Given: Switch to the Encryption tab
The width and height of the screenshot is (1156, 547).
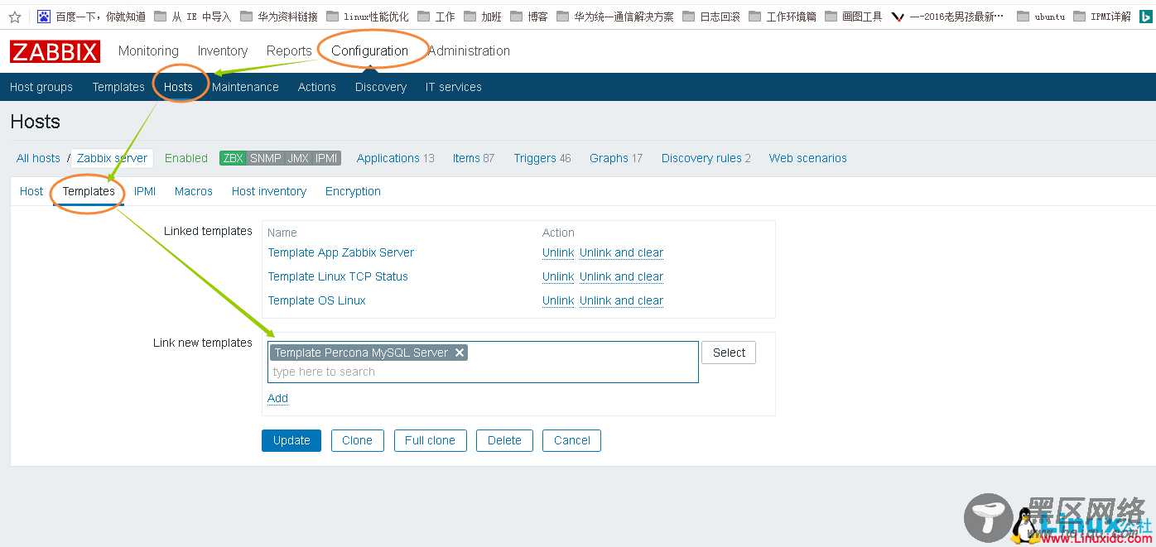Looking at the screenshot, I should tap(353, 191).
